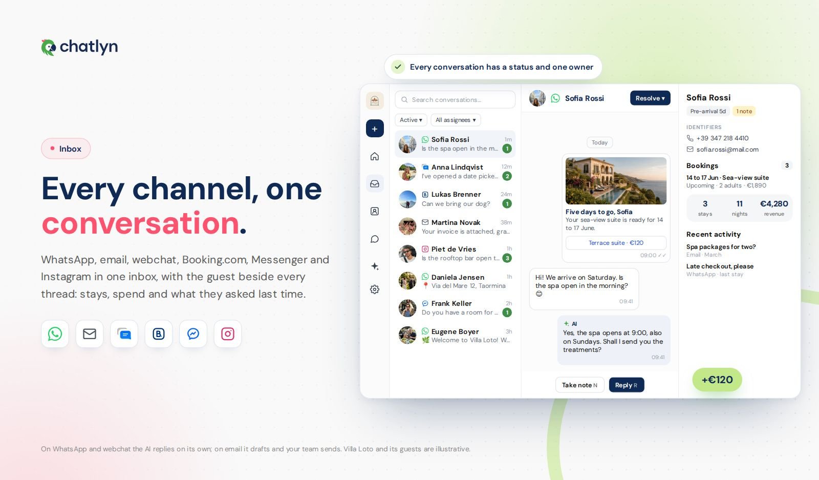The width and height of the screenshot is (819, 480).
Task: Open the Resolve dropdown button
Action: pyautogui.click(x=650, y=98)
